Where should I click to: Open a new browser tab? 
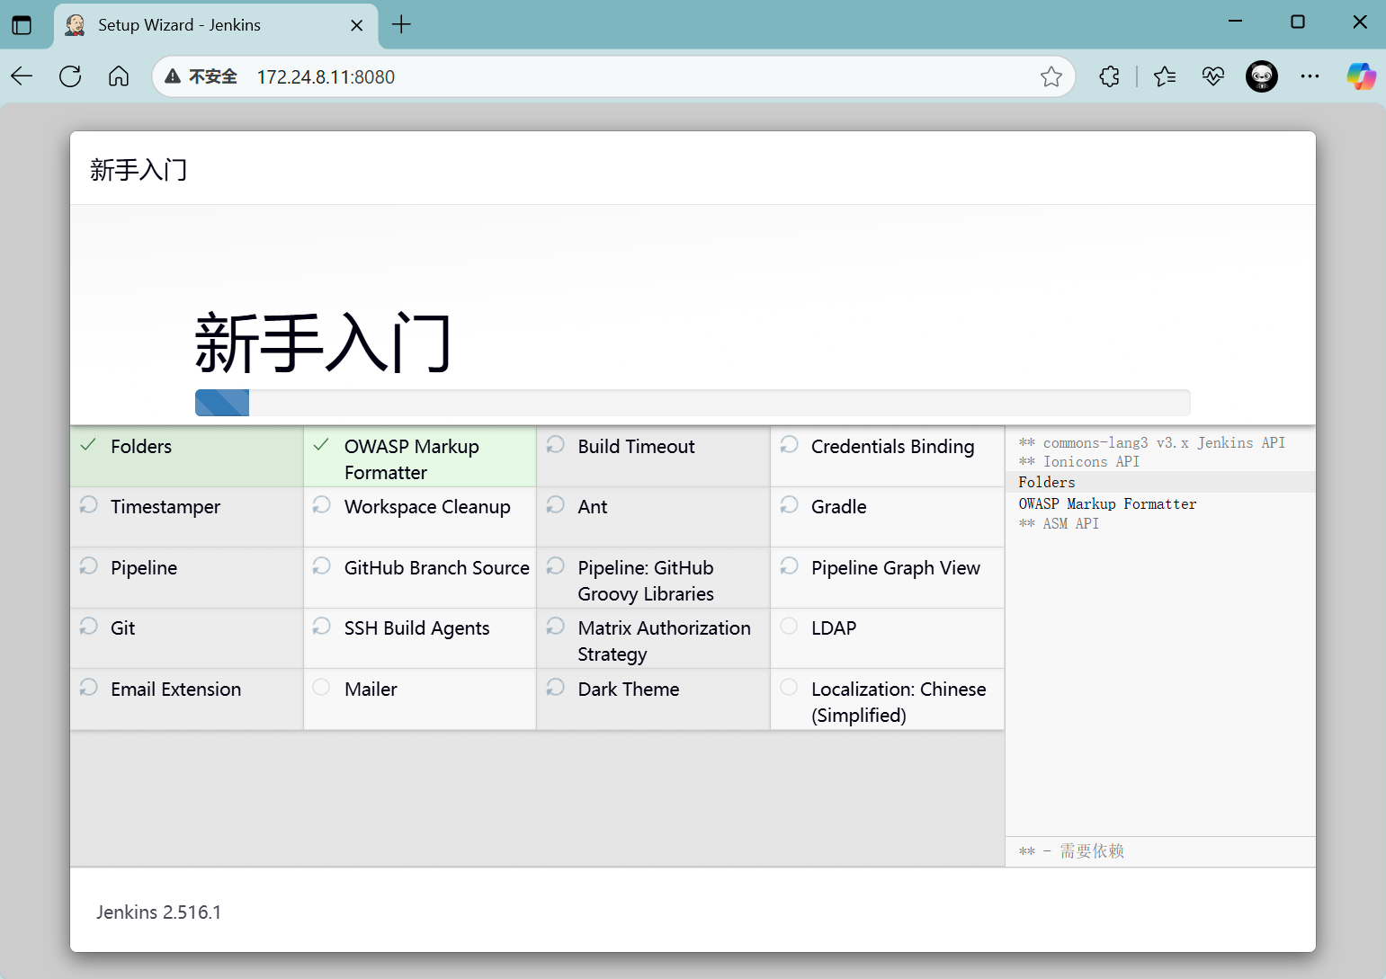coord(402,25)
